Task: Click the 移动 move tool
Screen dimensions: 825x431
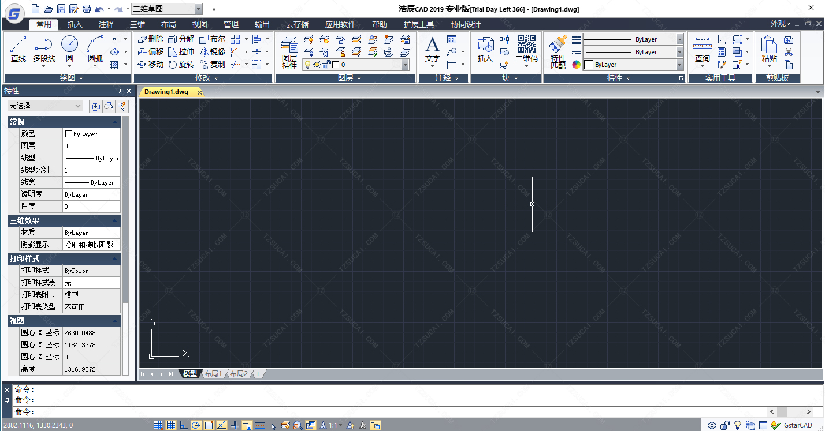Action: tap(151, 64)
